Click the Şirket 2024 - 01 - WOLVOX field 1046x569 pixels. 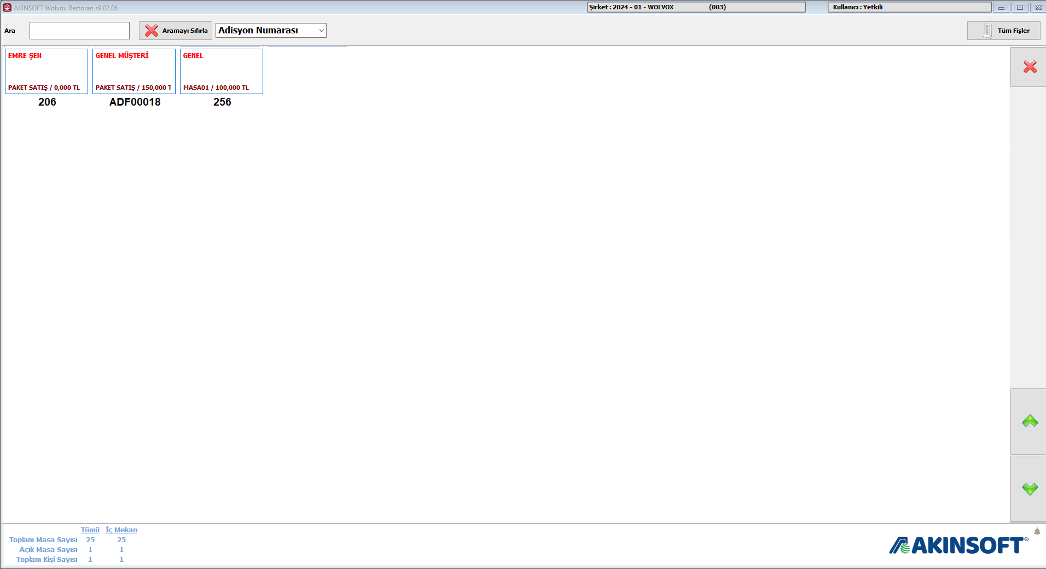pos(696,7)
